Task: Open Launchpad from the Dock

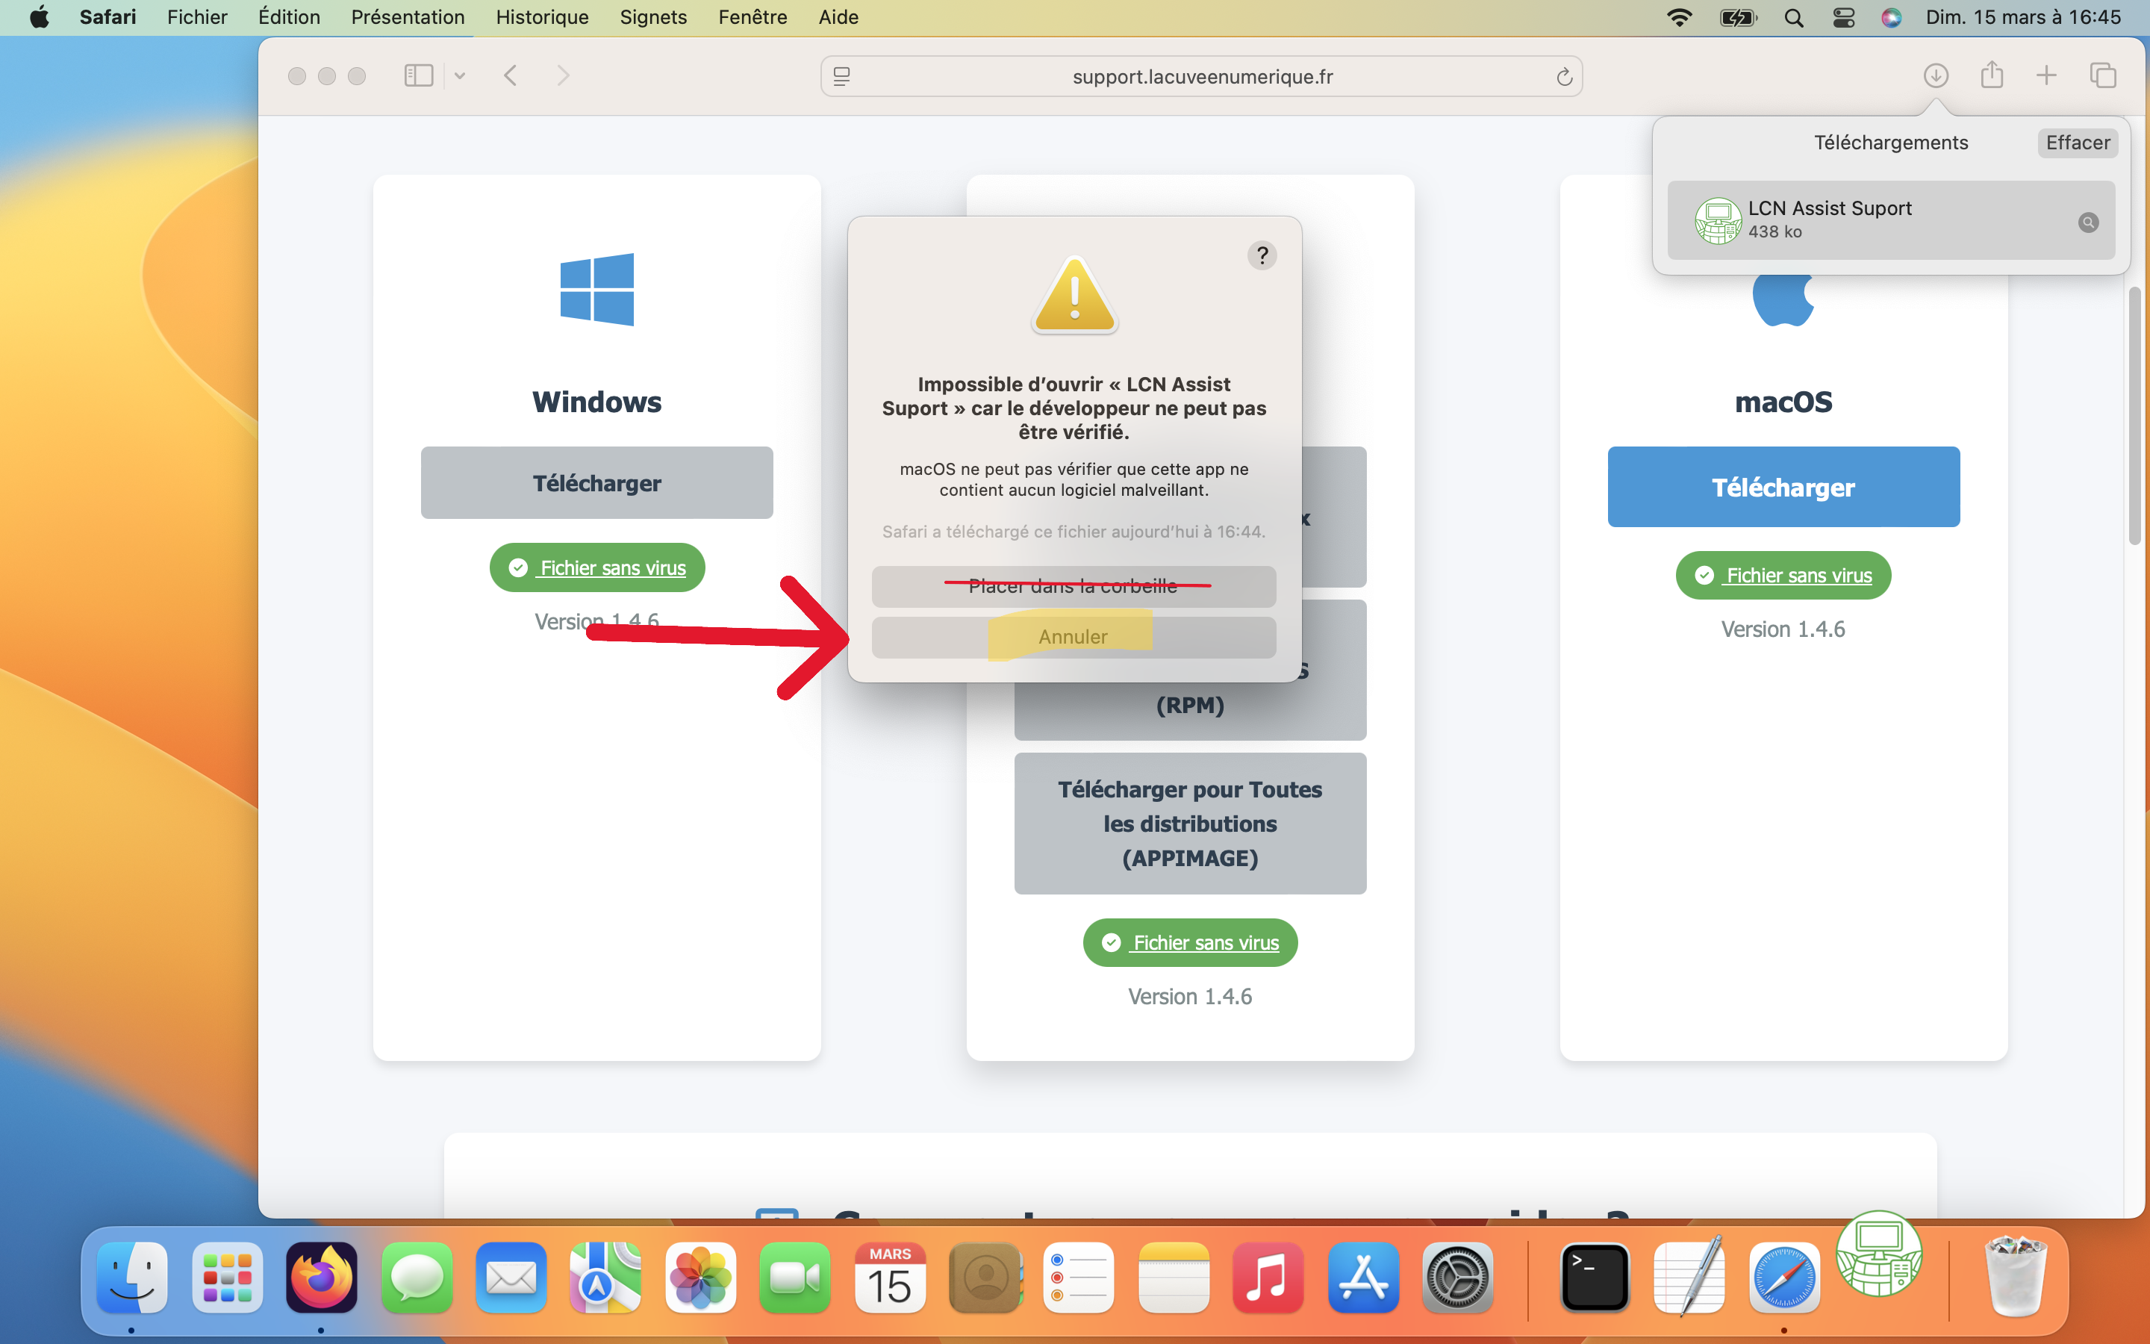Action: [x=228, y=1278]
